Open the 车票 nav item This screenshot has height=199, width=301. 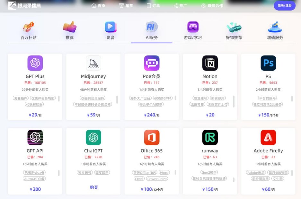[126, 5]
